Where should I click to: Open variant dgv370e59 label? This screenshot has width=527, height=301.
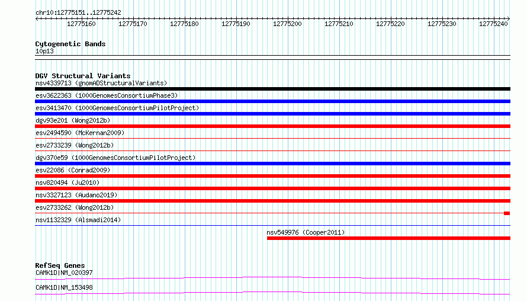115,158
